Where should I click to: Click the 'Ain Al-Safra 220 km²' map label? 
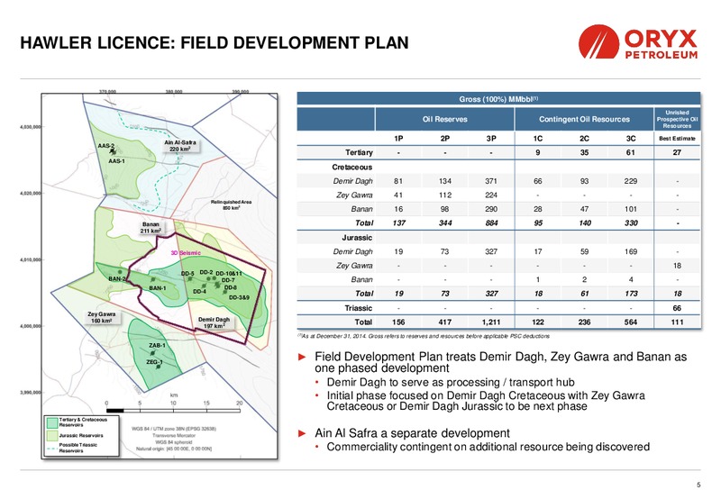(179, 146)
